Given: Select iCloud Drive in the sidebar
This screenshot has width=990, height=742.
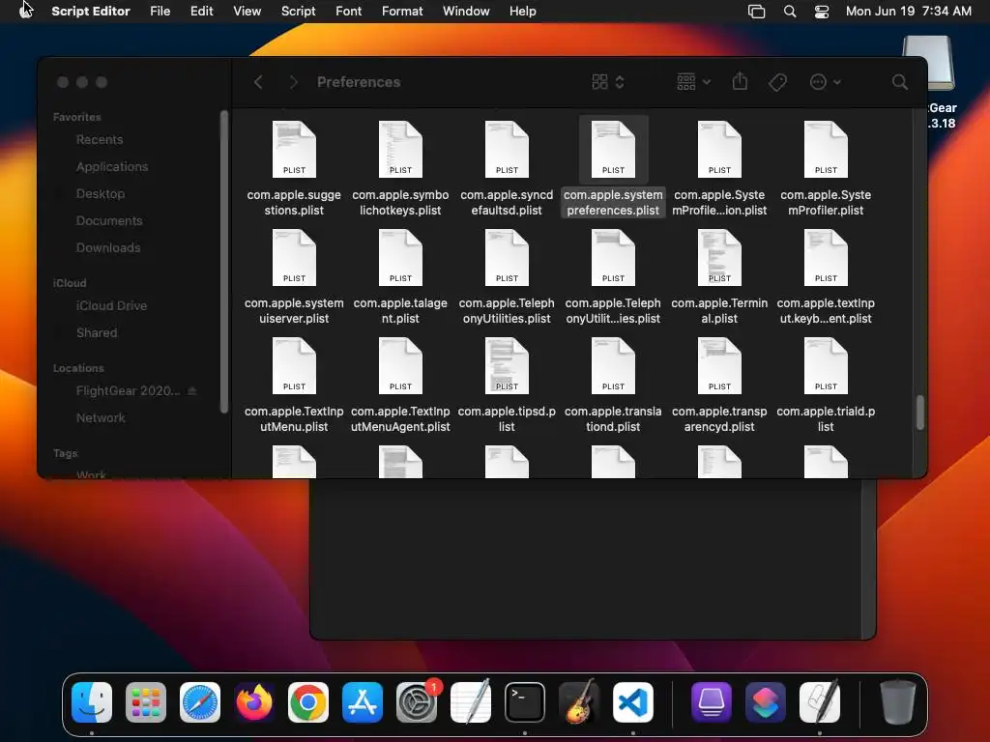Looking at the screenshot, I should coord(111,305).
